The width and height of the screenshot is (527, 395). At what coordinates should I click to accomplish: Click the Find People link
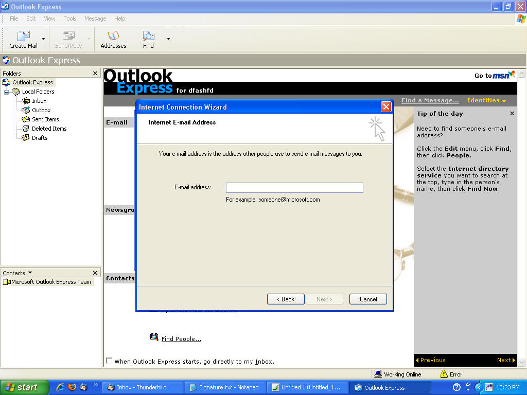[181, 339]
